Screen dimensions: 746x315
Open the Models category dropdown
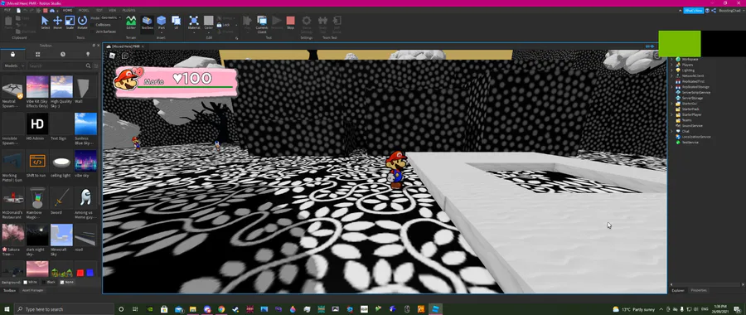[14, 65]
